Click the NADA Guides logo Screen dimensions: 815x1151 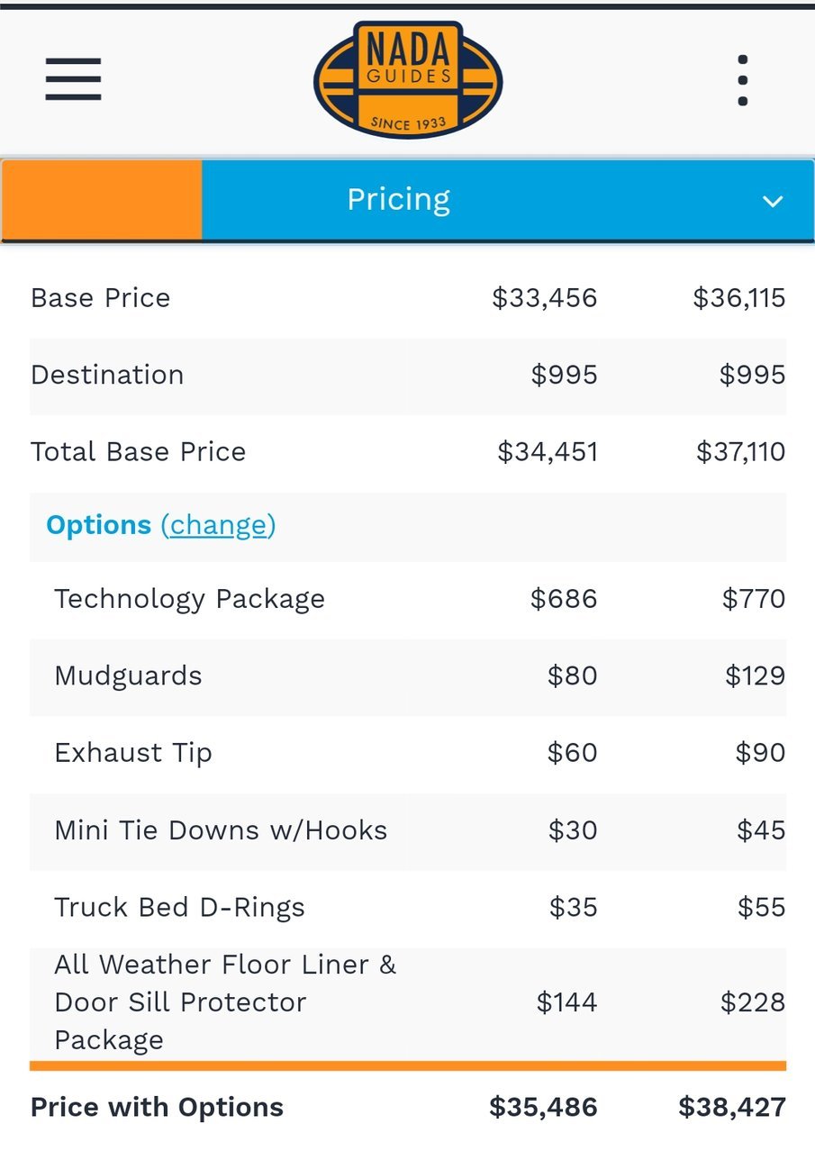coord(407,80)
